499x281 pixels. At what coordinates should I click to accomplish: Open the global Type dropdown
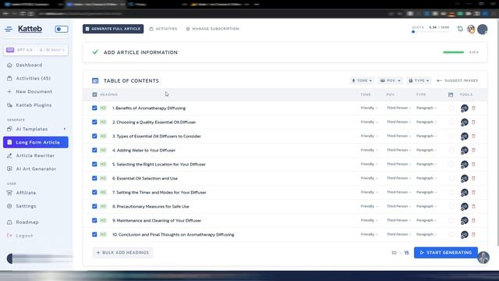point(419,80)
